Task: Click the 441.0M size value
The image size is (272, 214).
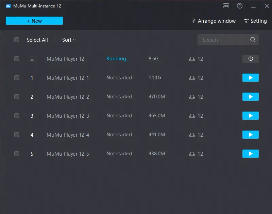Action: coord(157,135)
